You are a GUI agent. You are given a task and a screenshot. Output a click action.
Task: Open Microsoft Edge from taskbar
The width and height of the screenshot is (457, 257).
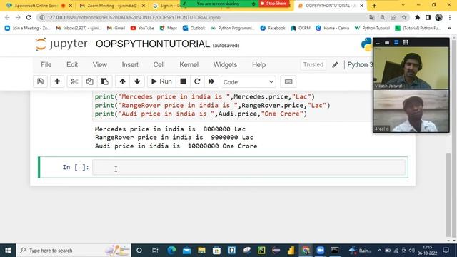pos(171,251)
